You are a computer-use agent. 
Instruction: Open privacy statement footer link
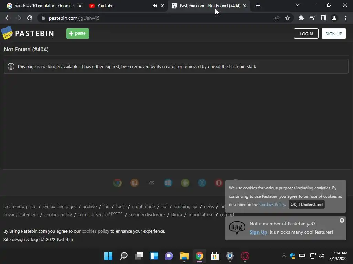pyautogui.click(x=21, y=214)
